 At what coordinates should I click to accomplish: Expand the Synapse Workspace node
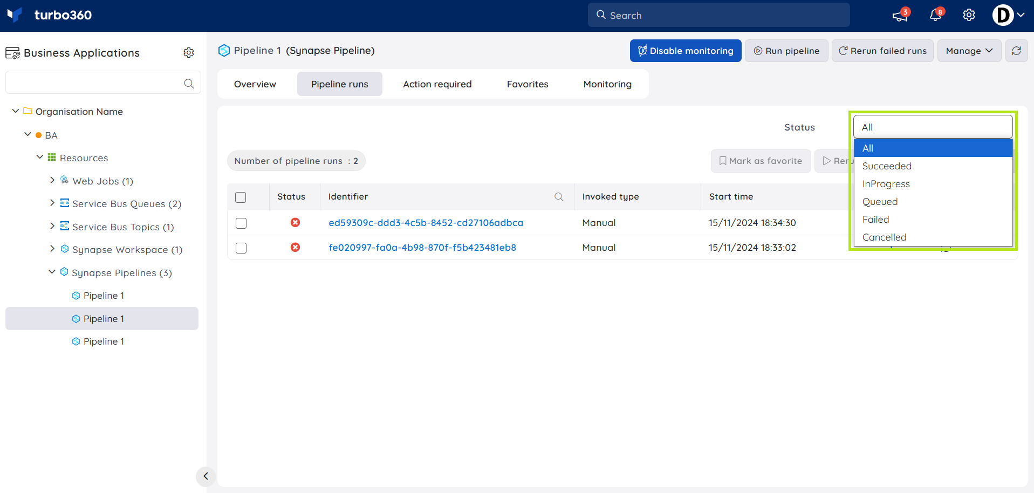52,249
